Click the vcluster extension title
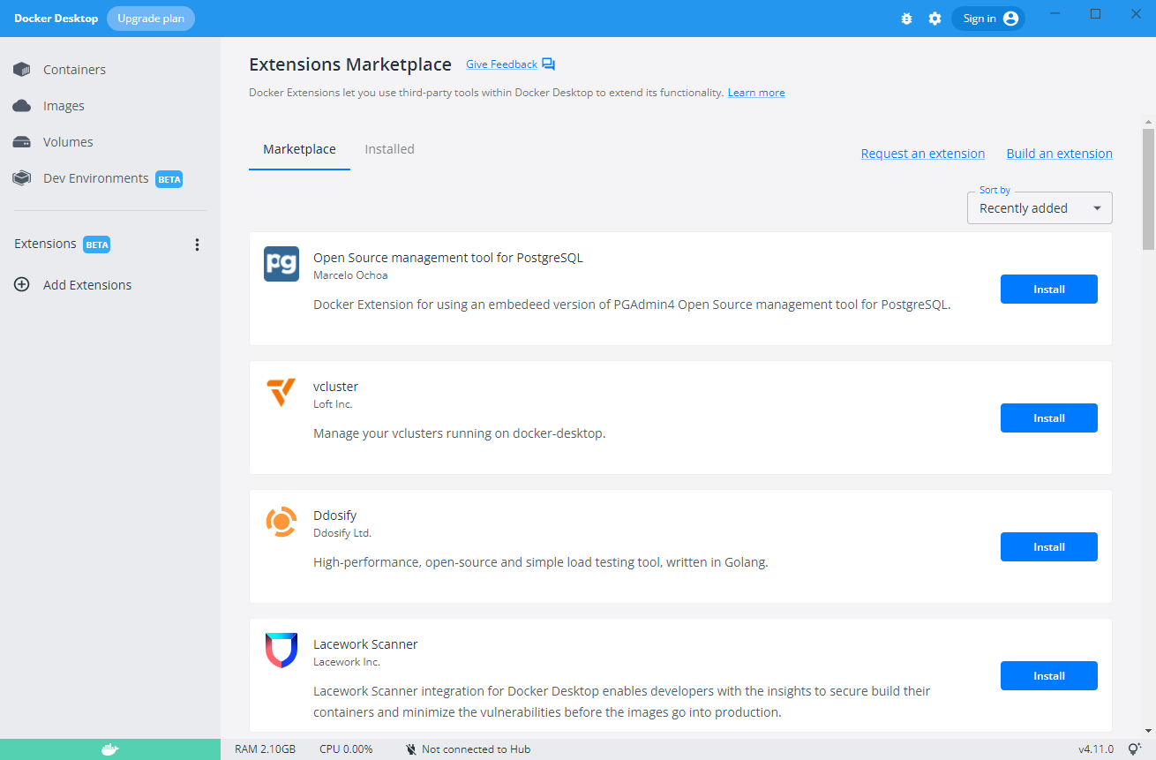Viewport: 1156px width, 760px height. coord(335,388)
